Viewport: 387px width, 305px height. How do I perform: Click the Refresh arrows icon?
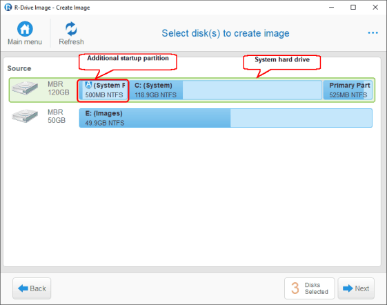pyautogui.click(x=71, y=29)
